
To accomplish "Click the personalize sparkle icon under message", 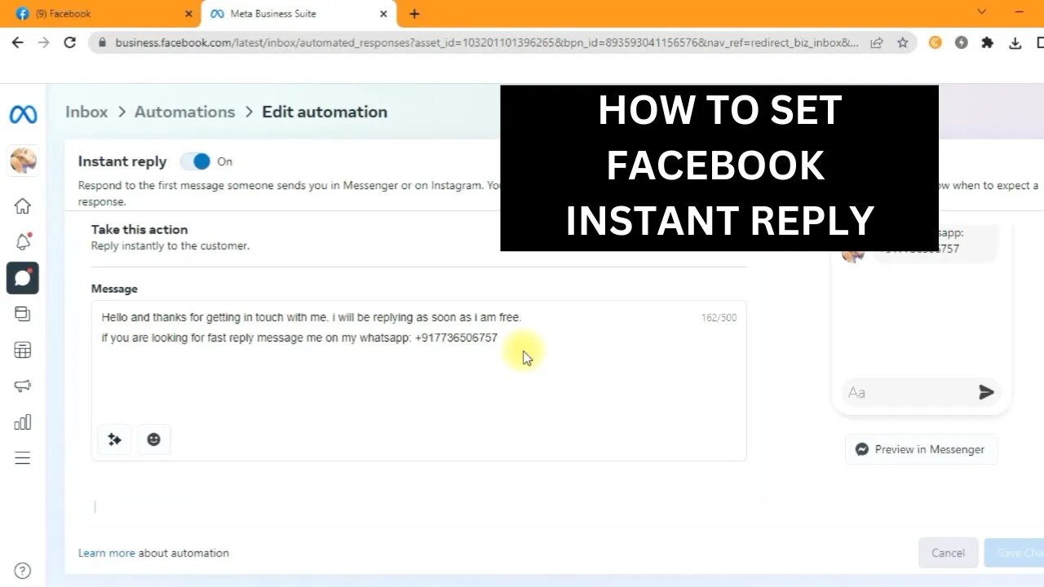I will (x=114, y=439).
